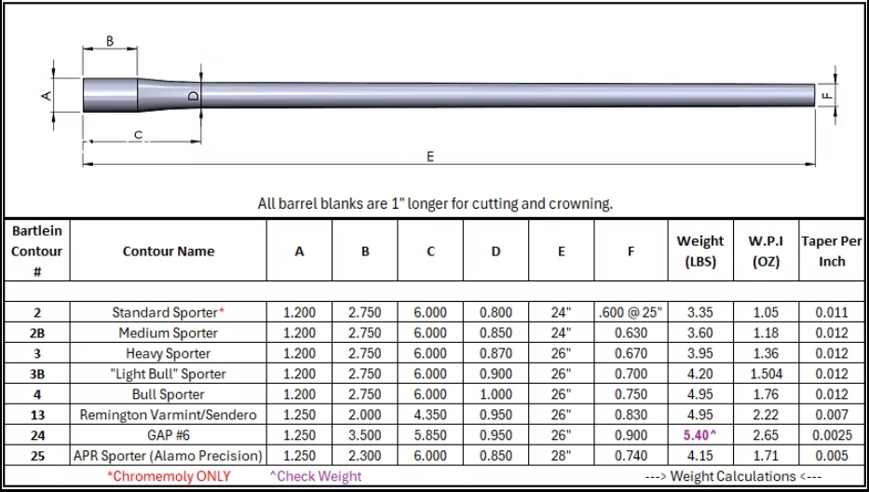The height and width of the screenshot is (492, 869).
Task: Click the 'B' dimension label above the barrel shank
Action: (110, 41)
